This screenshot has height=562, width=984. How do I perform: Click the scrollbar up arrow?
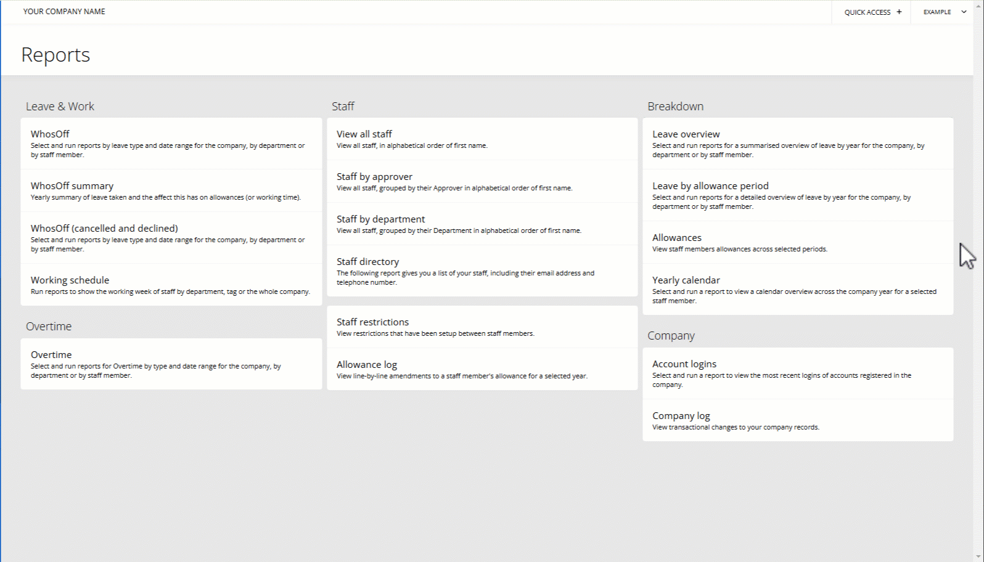[978, 5]
